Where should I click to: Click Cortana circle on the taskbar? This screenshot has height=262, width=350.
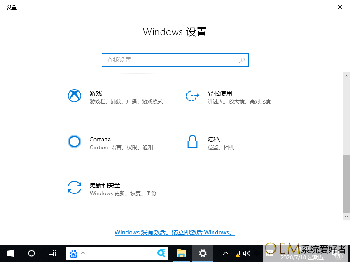pyautogui.click(x=31, y=253)
